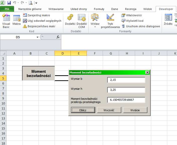Click the Name Box showing D5
This screenshot has width=177, height=145.
18,37
